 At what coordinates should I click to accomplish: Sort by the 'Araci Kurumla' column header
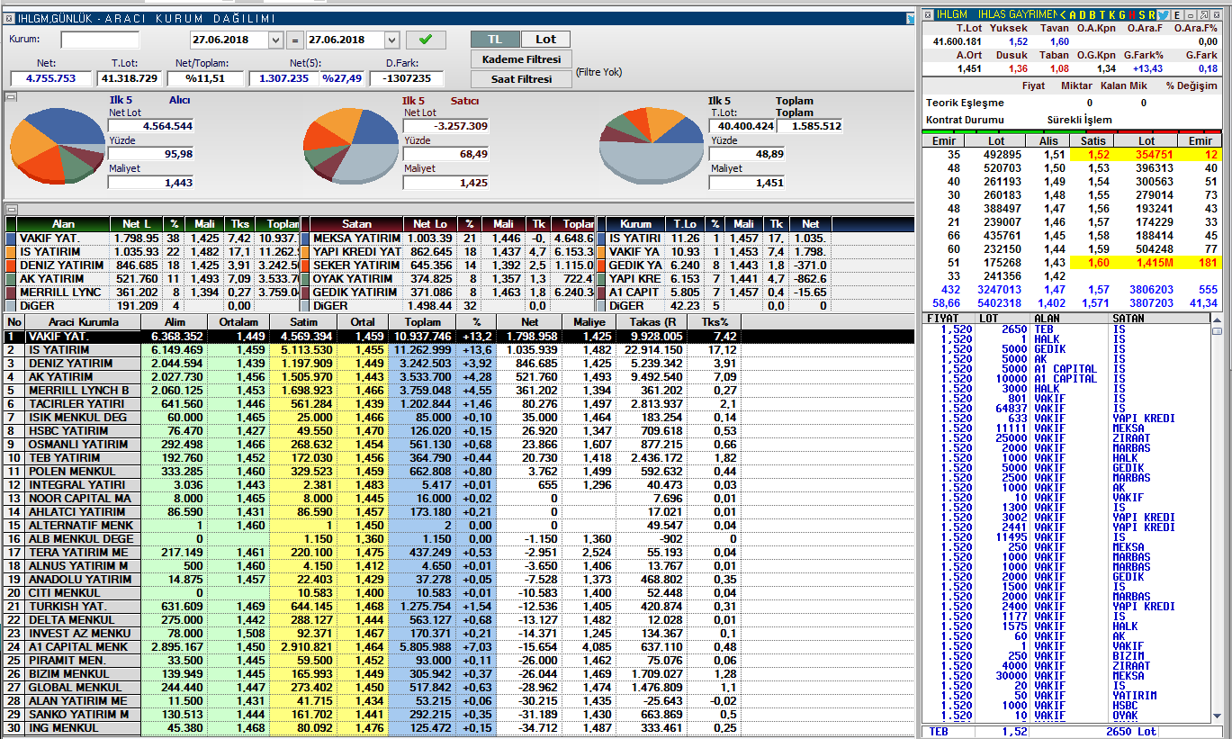click(84, 322)
